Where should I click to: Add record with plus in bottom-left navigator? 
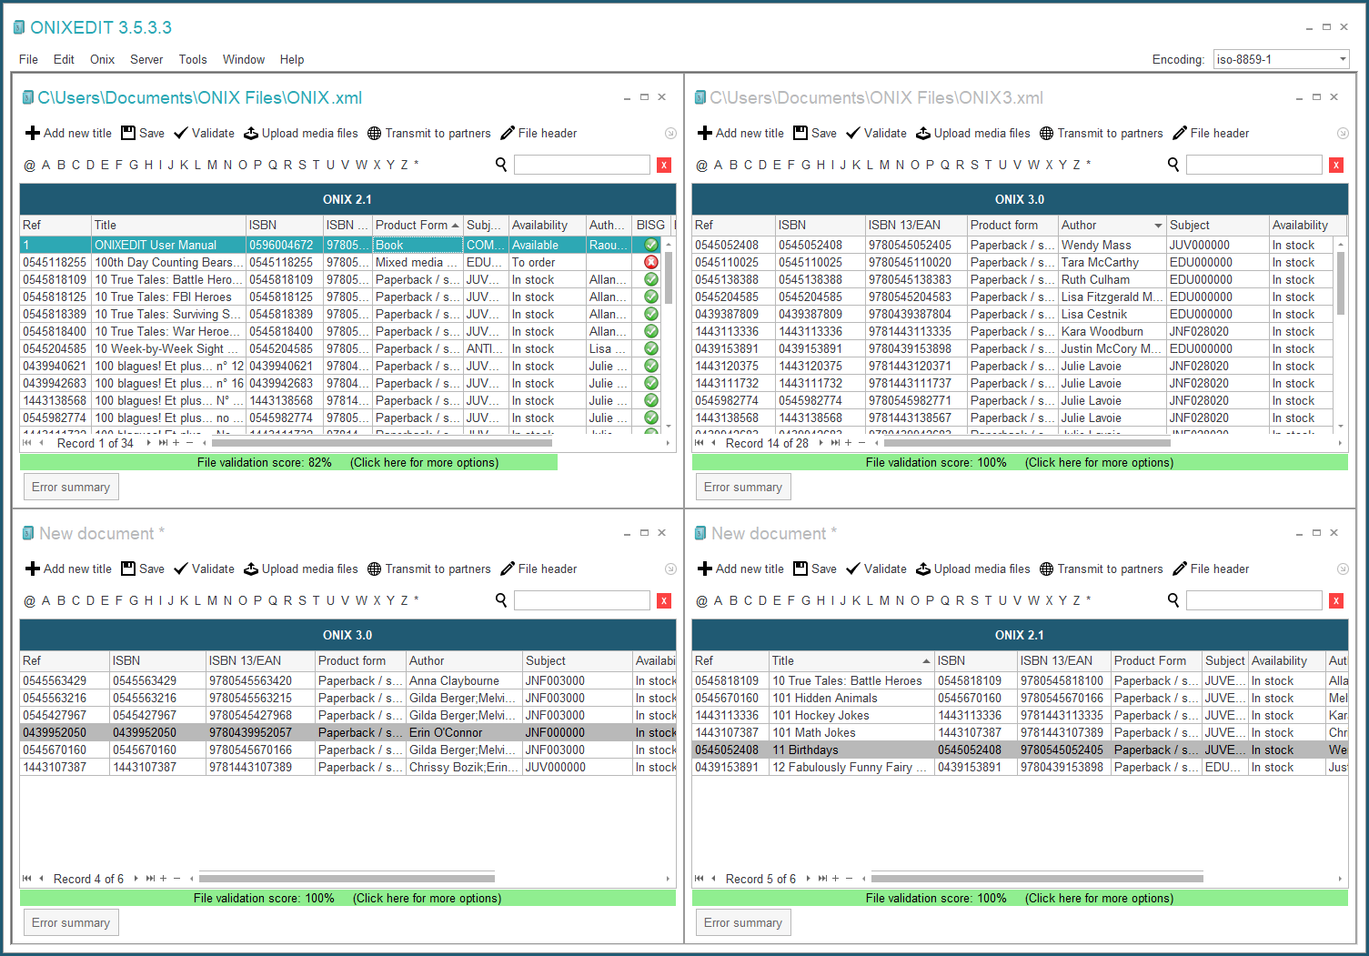[x=163, y=879]
